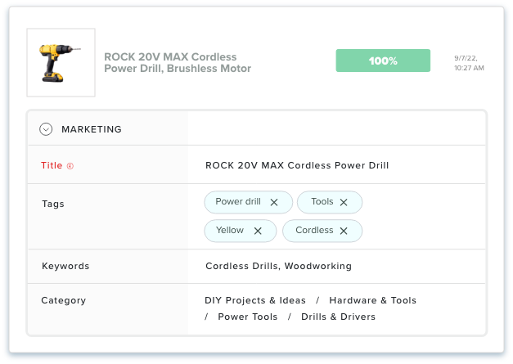Click the MARKETING section header label
The height and width of the screenshot is (364, 513).
coord(92,129)
